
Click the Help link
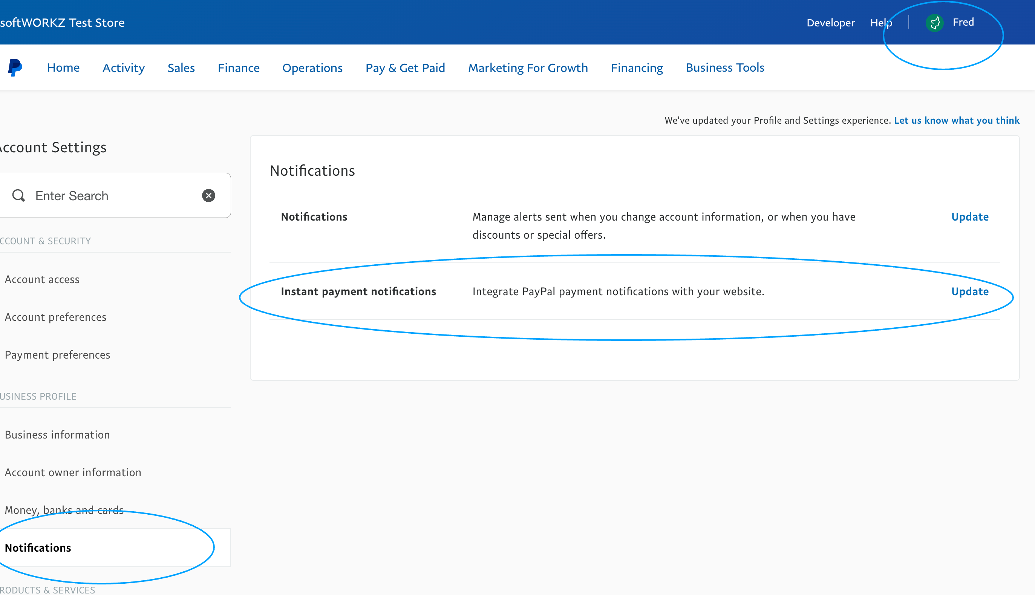coord(881,23)
